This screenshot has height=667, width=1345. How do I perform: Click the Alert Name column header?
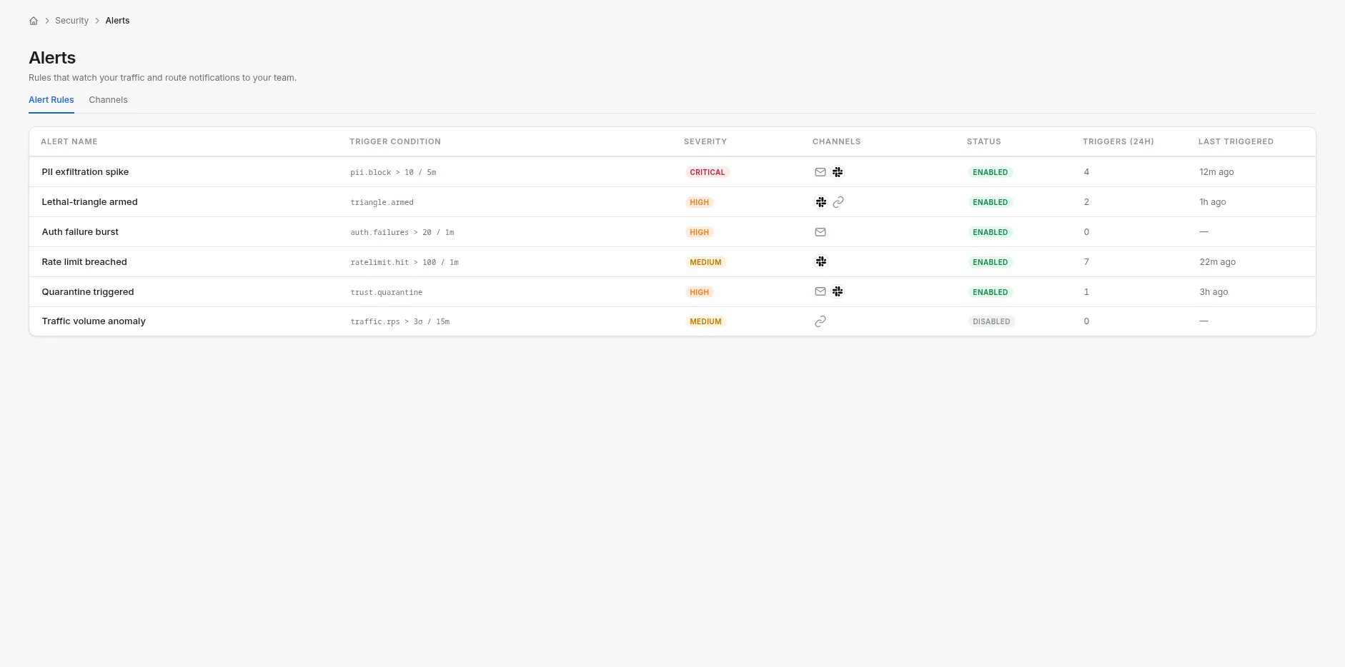pos(69,141)
